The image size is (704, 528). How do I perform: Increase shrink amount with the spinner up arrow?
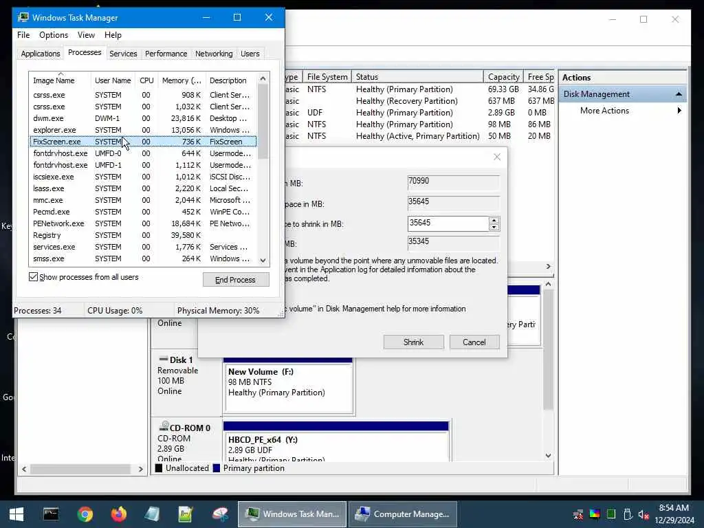[494, 220]
